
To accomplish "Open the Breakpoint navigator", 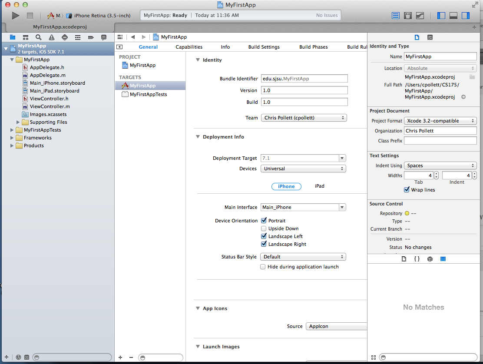I will (90, 37).
